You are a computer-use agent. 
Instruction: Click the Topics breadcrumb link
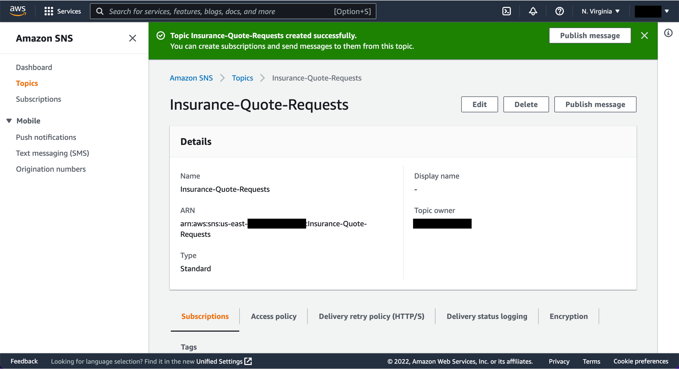(x=242, y=78)
